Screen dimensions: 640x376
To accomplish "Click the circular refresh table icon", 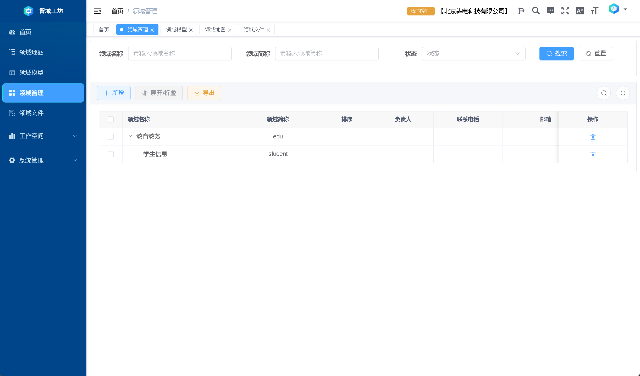I will point(623,93).
